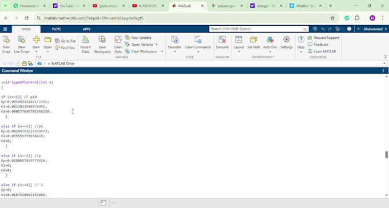This screenshot has height=208, width=389.
Task: Click Go to File
Action: (65, 41)
